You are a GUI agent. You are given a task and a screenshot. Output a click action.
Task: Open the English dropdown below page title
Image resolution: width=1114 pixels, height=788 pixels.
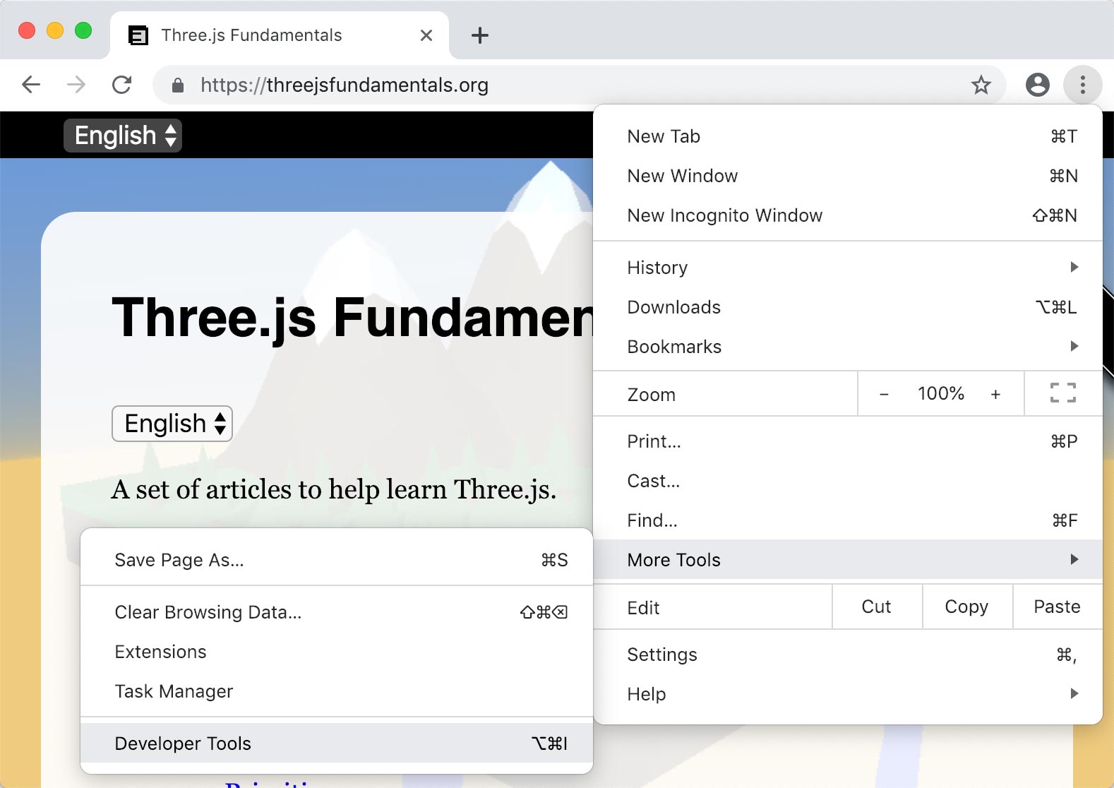coord(172,424)
